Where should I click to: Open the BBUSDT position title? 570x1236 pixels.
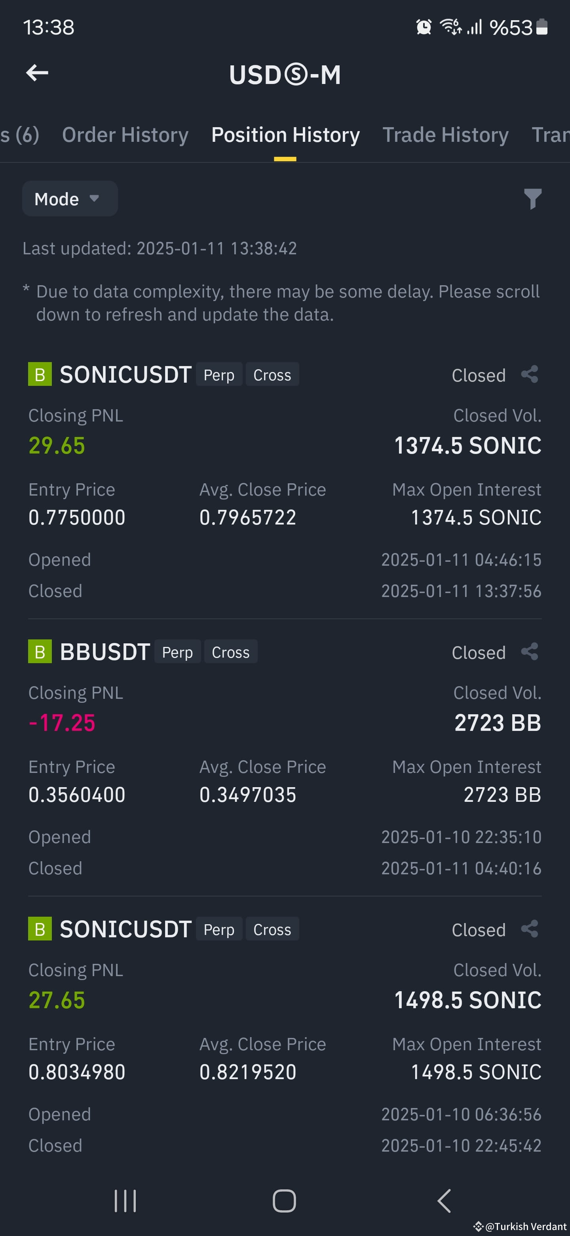pos(105,652)
